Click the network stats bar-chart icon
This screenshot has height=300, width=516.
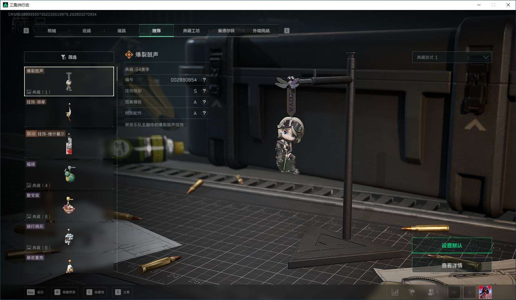(x=395, y=292)
